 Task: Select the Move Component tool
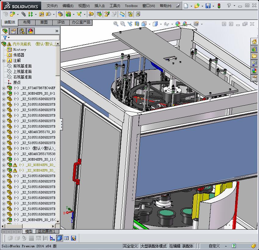49,14
